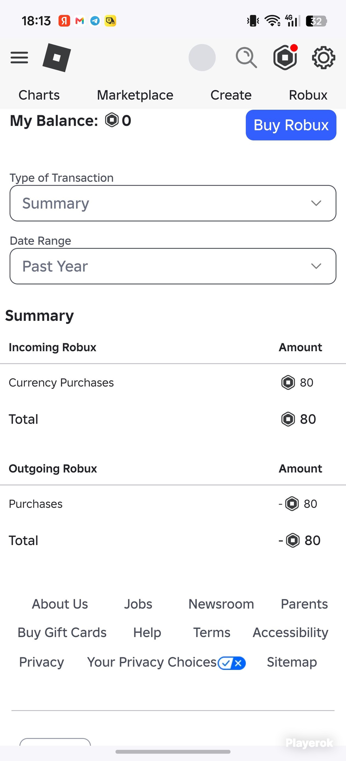Tap the Gmail notification icon in status bar
This screenshot has height=761, width=346.
(80, 21)
